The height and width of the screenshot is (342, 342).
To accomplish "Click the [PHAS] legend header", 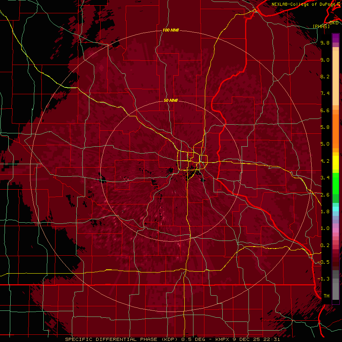I will click(321, 26).
